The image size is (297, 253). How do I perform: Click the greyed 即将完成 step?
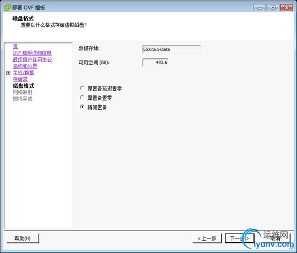pos(23,99)
